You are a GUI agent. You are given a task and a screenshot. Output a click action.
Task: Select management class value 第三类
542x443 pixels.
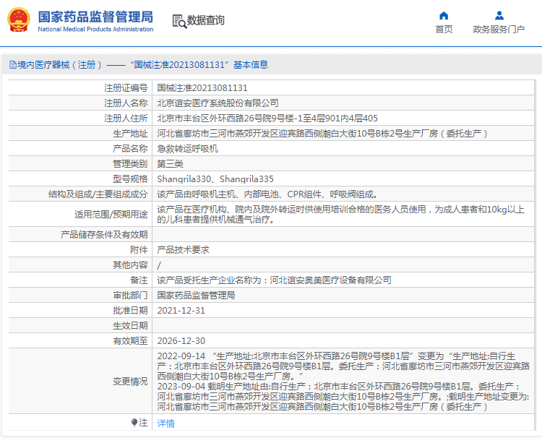170,164
